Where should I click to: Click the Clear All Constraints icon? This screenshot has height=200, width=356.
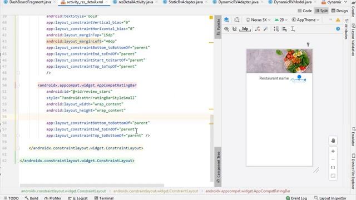click(x=257, y=29)
